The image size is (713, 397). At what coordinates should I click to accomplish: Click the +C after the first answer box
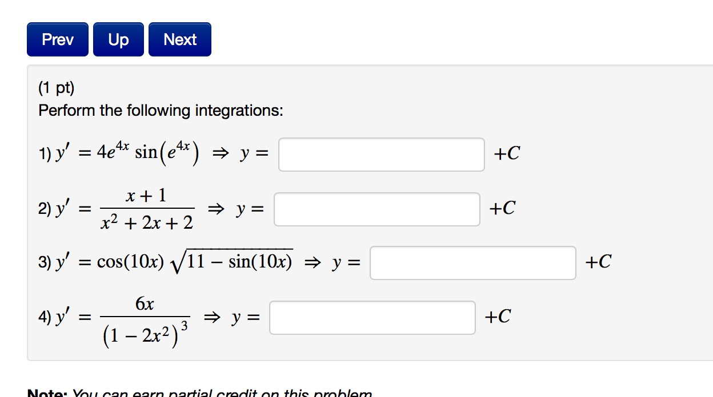coord(507,153)
